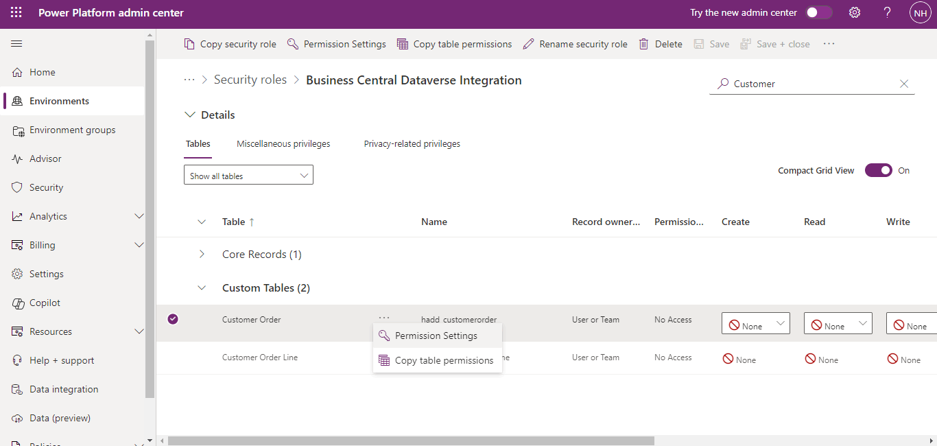
Task: Collapse the left navigation hamburger menu
Action: [16, 44]
